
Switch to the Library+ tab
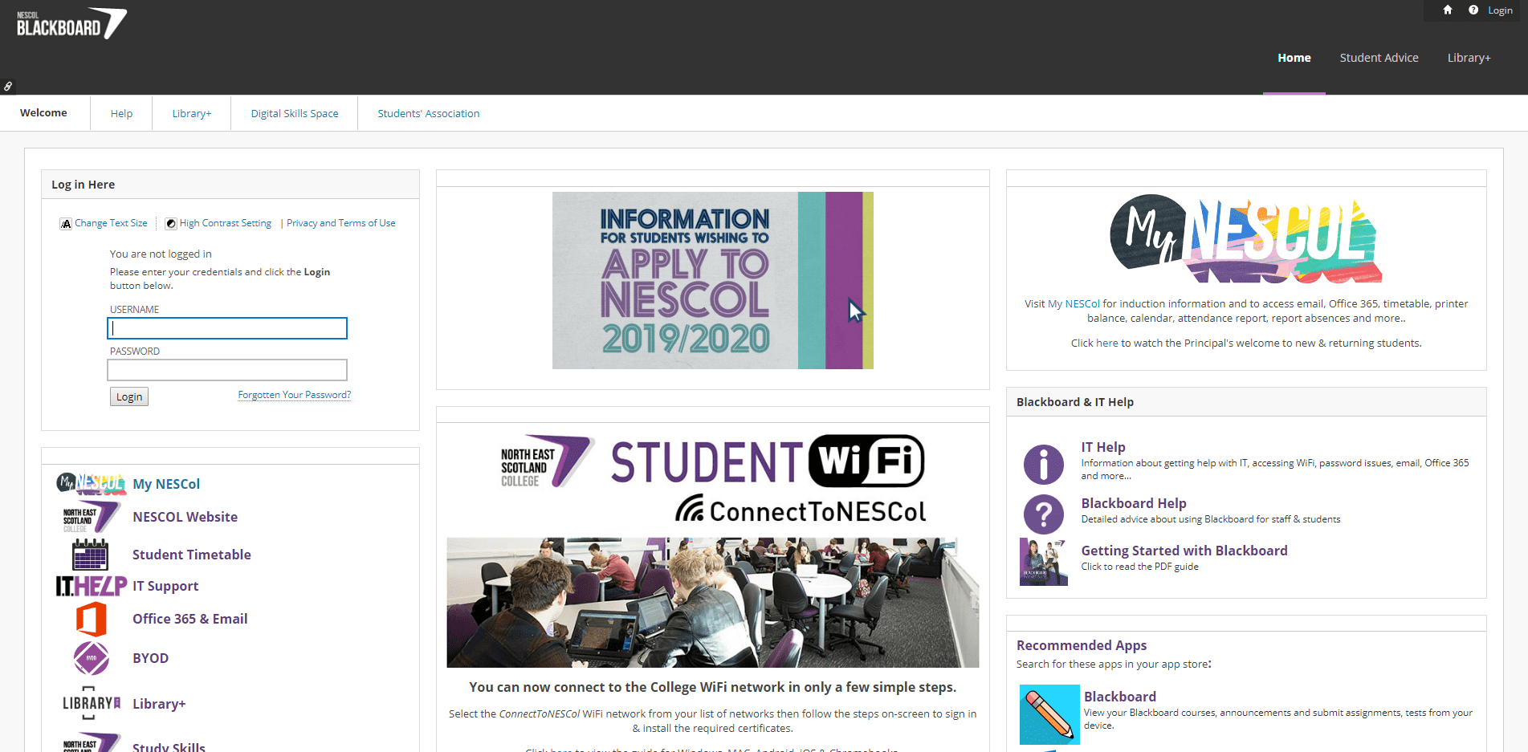point(192,113)
